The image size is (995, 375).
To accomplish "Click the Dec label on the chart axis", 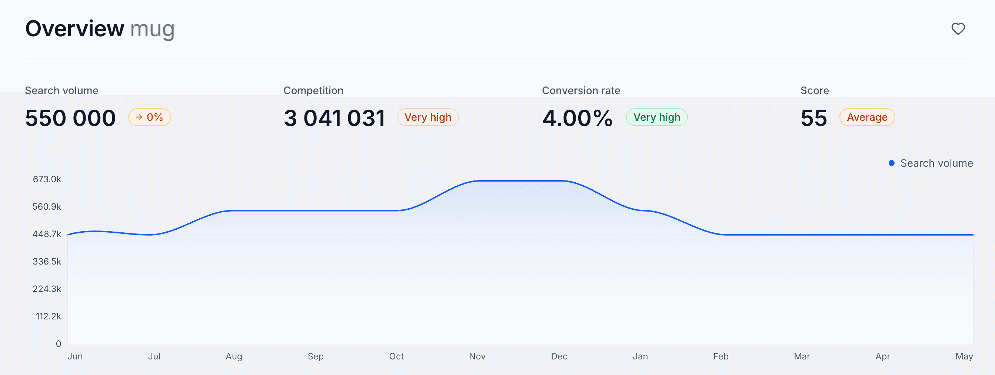I will tap(559, 356).
